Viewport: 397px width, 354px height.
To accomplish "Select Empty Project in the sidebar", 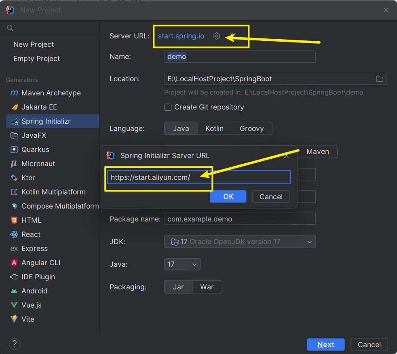I will click(36, 59).
